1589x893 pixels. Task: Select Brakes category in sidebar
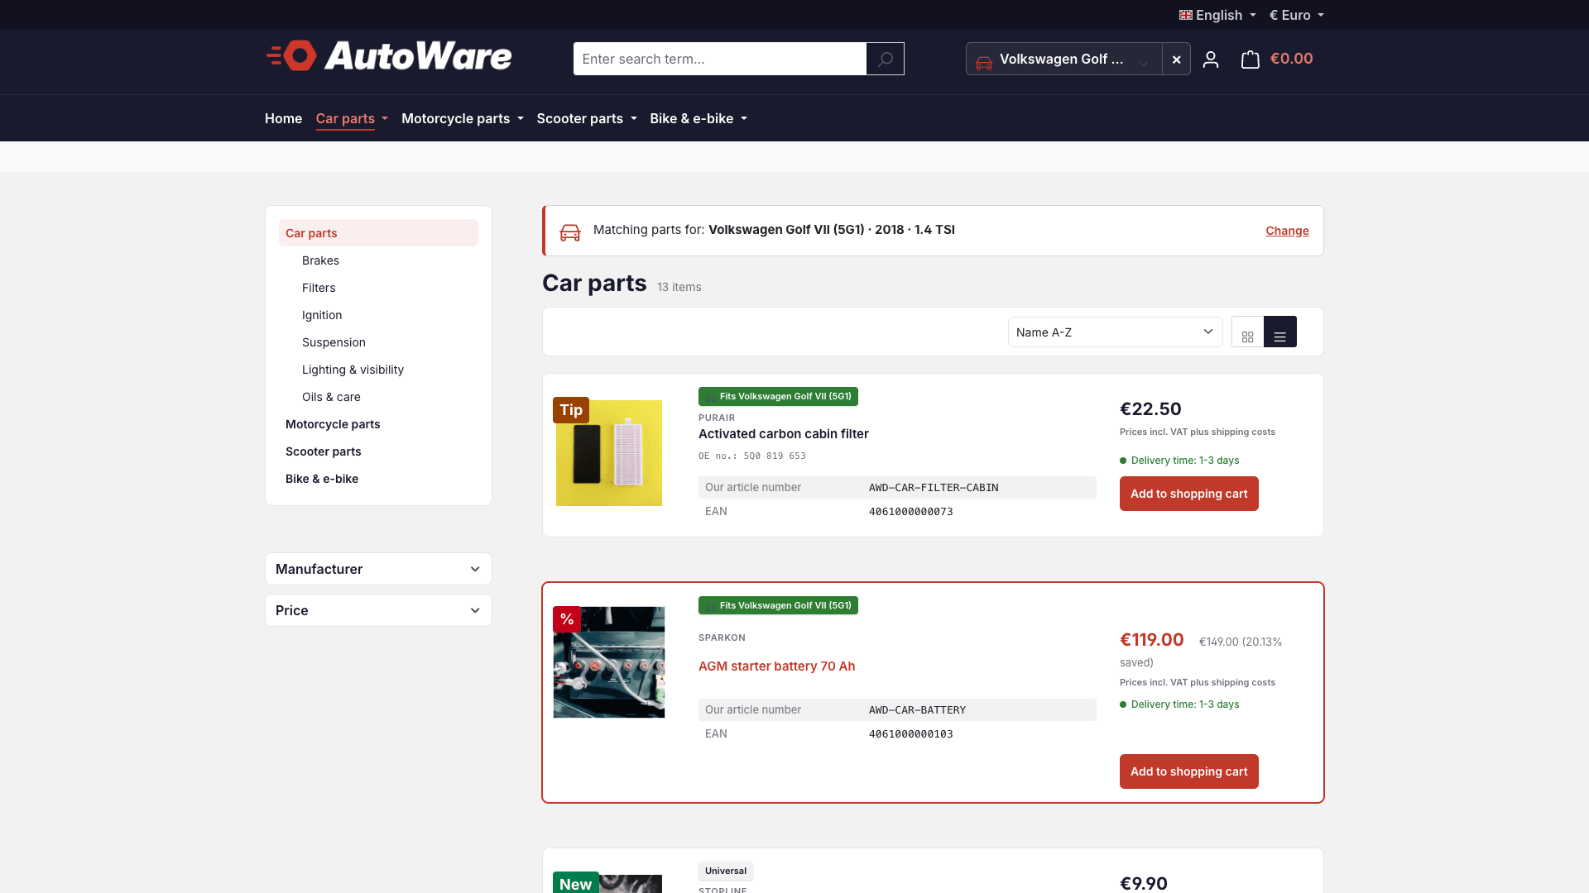click(x=320, y=260)
